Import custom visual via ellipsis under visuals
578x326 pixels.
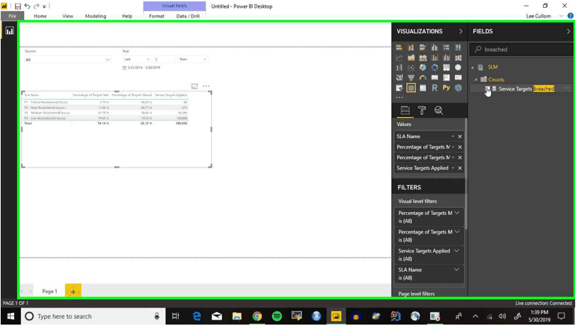point(399,98)
